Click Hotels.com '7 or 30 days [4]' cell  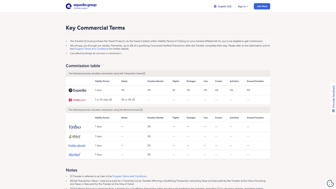click(x=103, y=100)
